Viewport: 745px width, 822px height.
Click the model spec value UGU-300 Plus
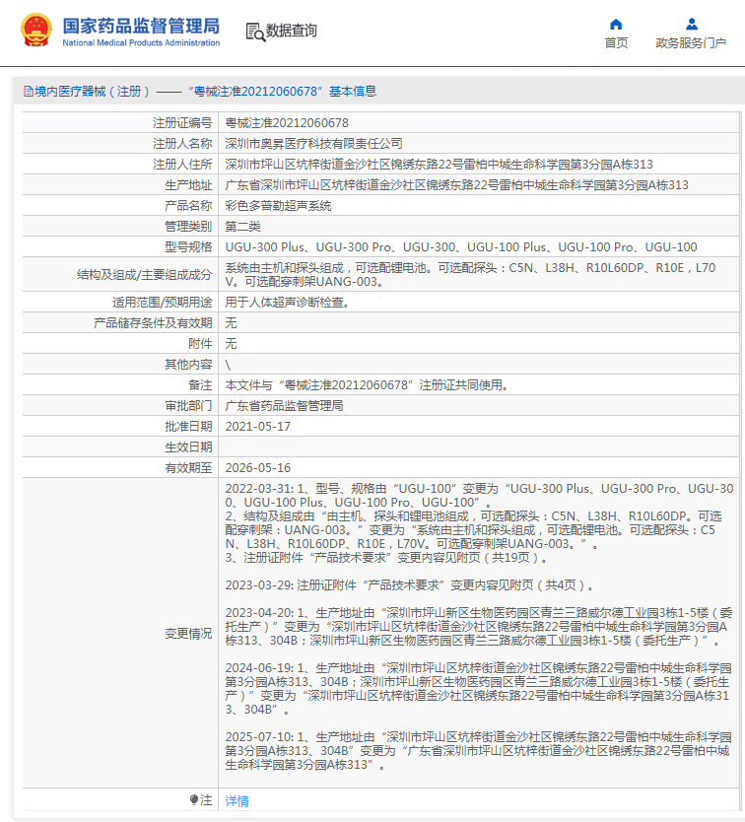pos(259,247)
